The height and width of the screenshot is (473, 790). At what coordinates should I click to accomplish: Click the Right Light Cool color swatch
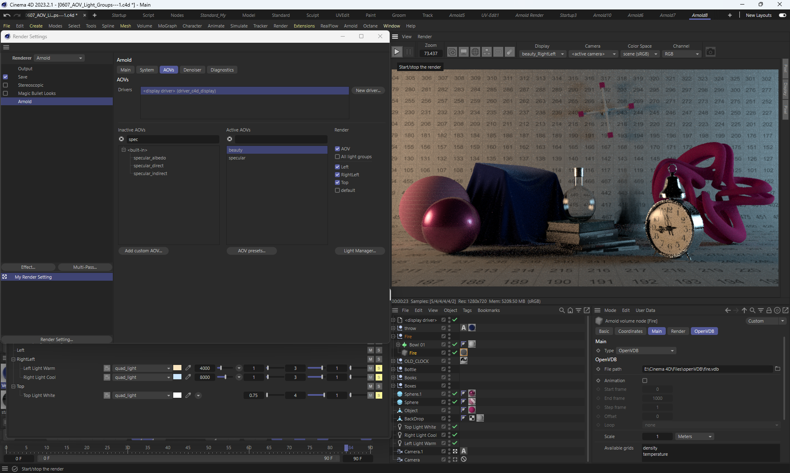click(x=177, y=377)
